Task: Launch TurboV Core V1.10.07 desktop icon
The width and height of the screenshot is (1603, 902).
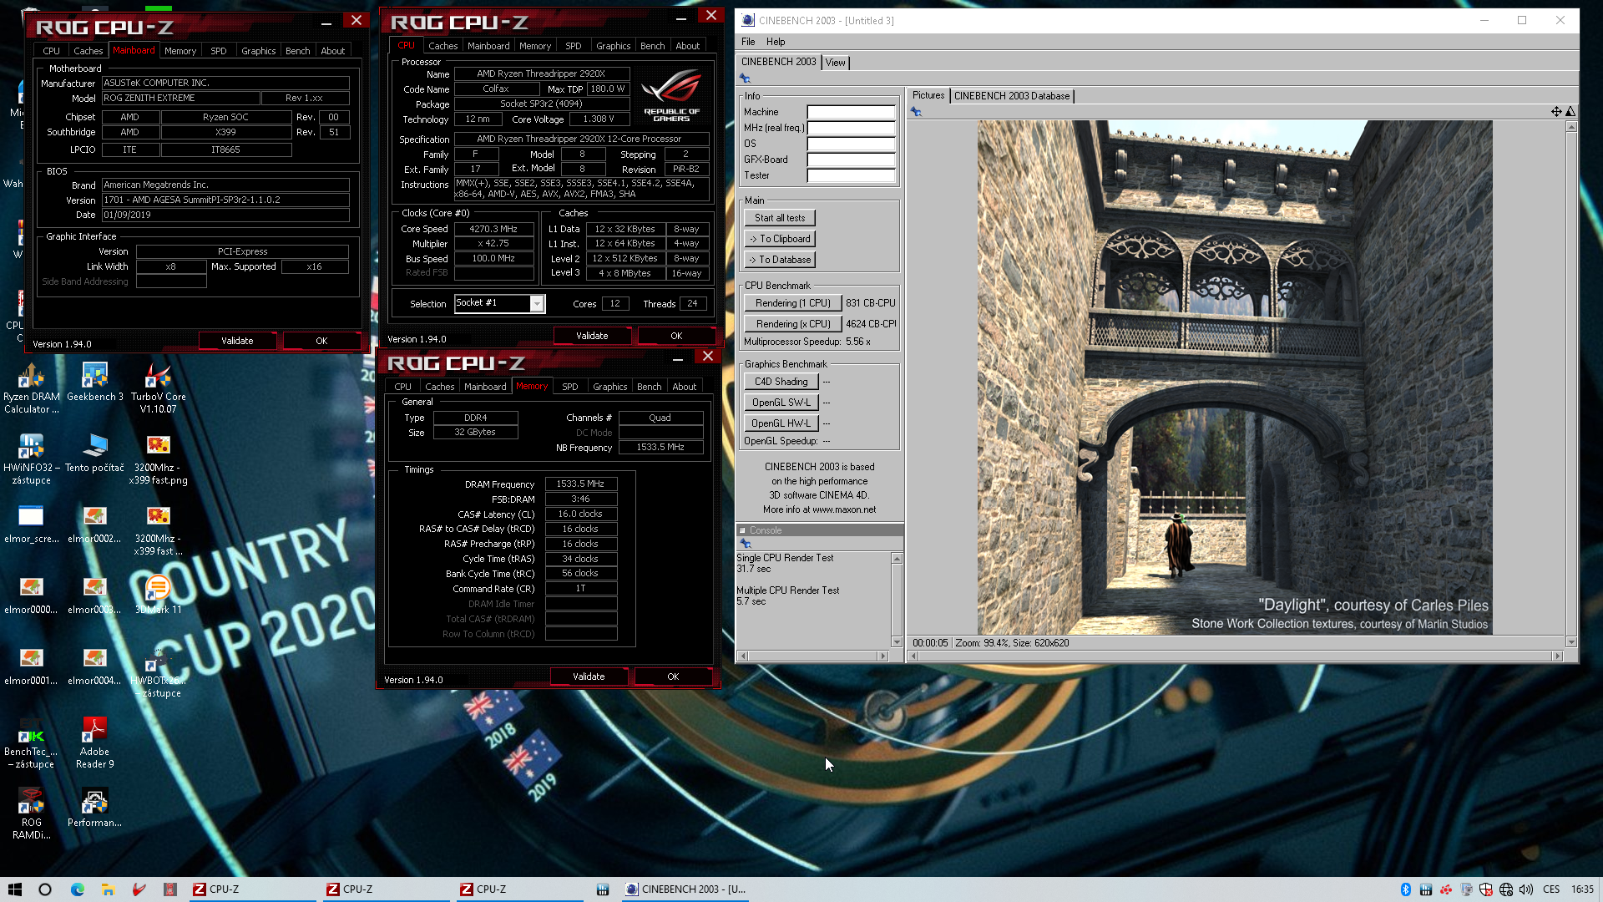Action: coord(159,388)
